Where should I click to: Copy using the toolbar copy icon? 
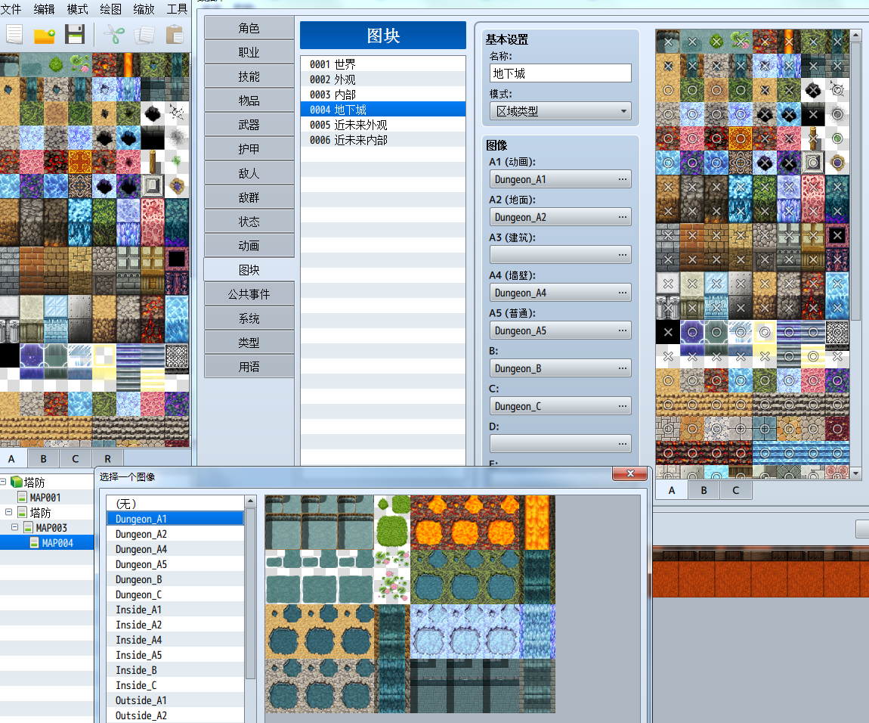click(x=144, y=34)
